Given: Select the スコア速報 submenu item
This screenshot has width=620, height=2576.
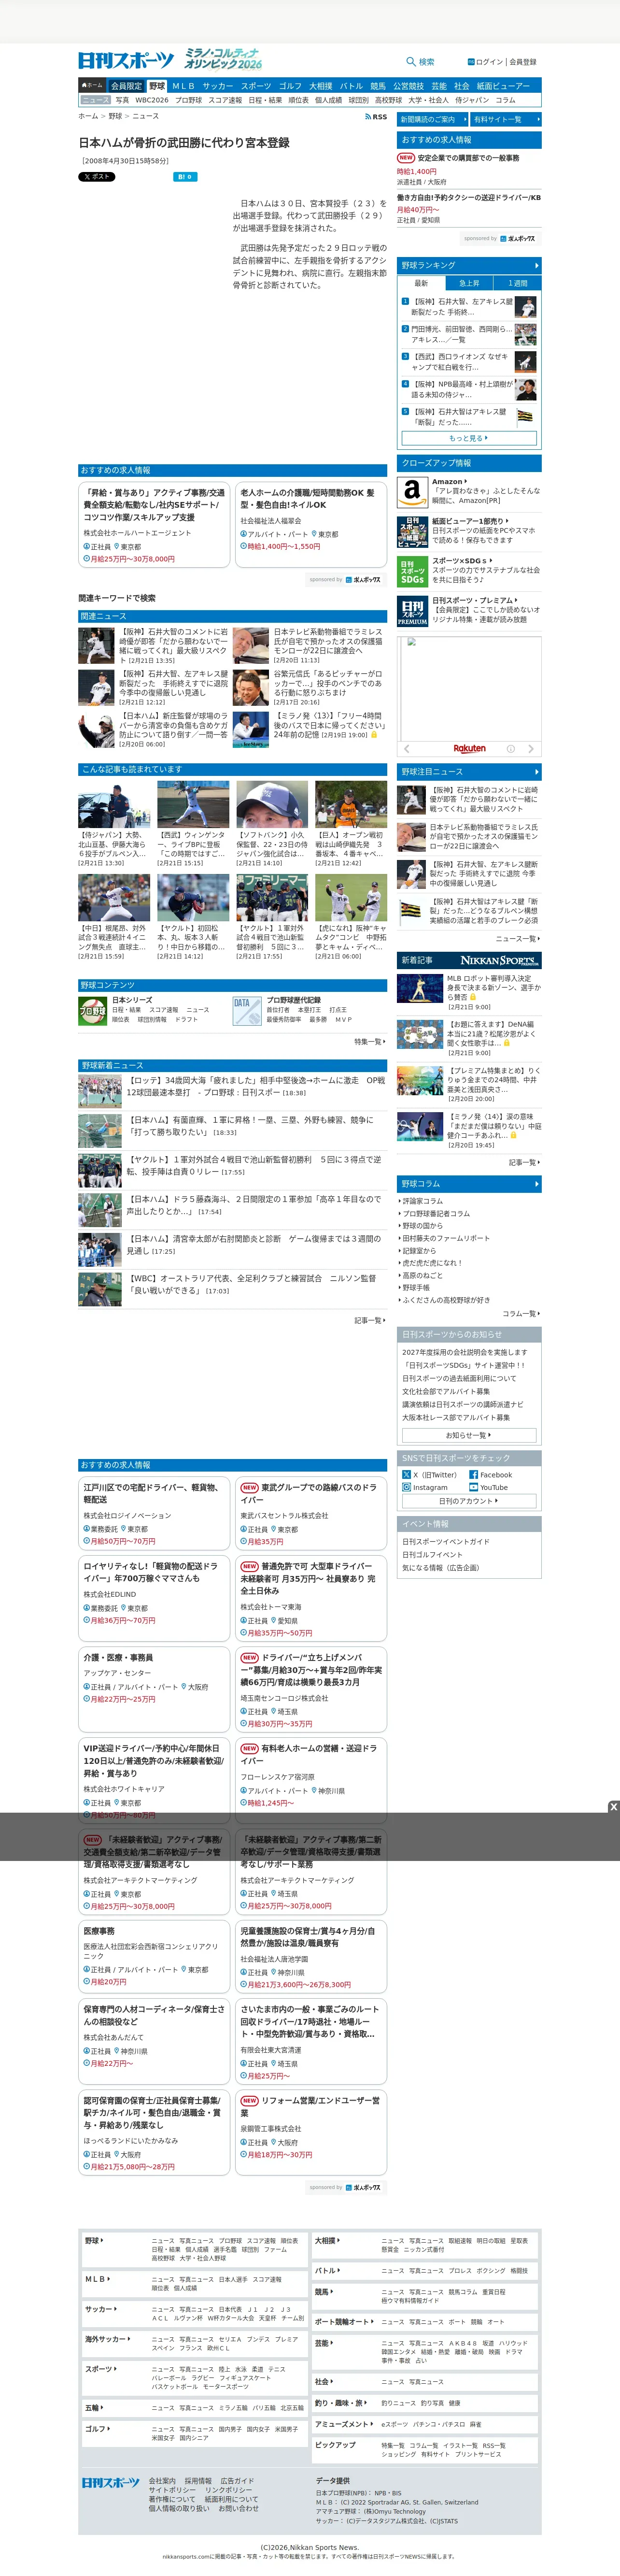Looking at the screenshot, I should (225, 100).
